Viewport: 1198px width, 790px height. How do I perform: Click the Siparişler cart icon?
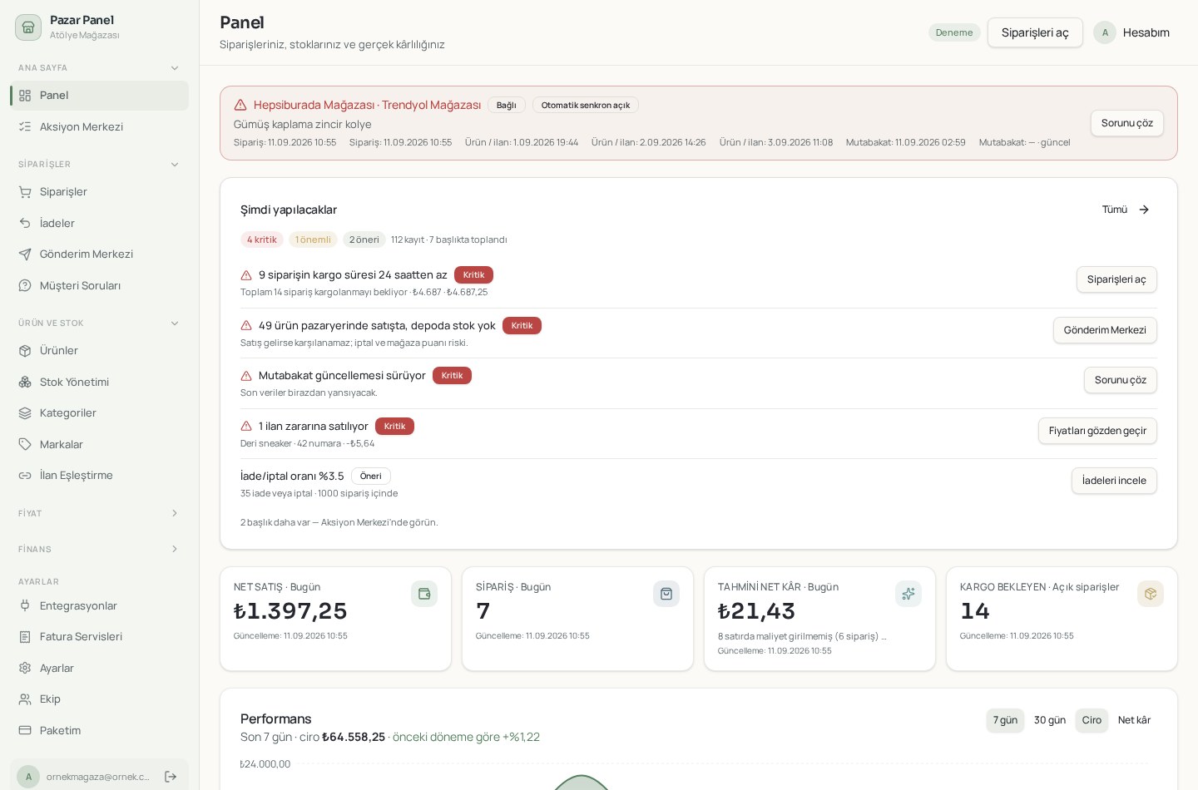pyautogui.click(x=25, y=192)
